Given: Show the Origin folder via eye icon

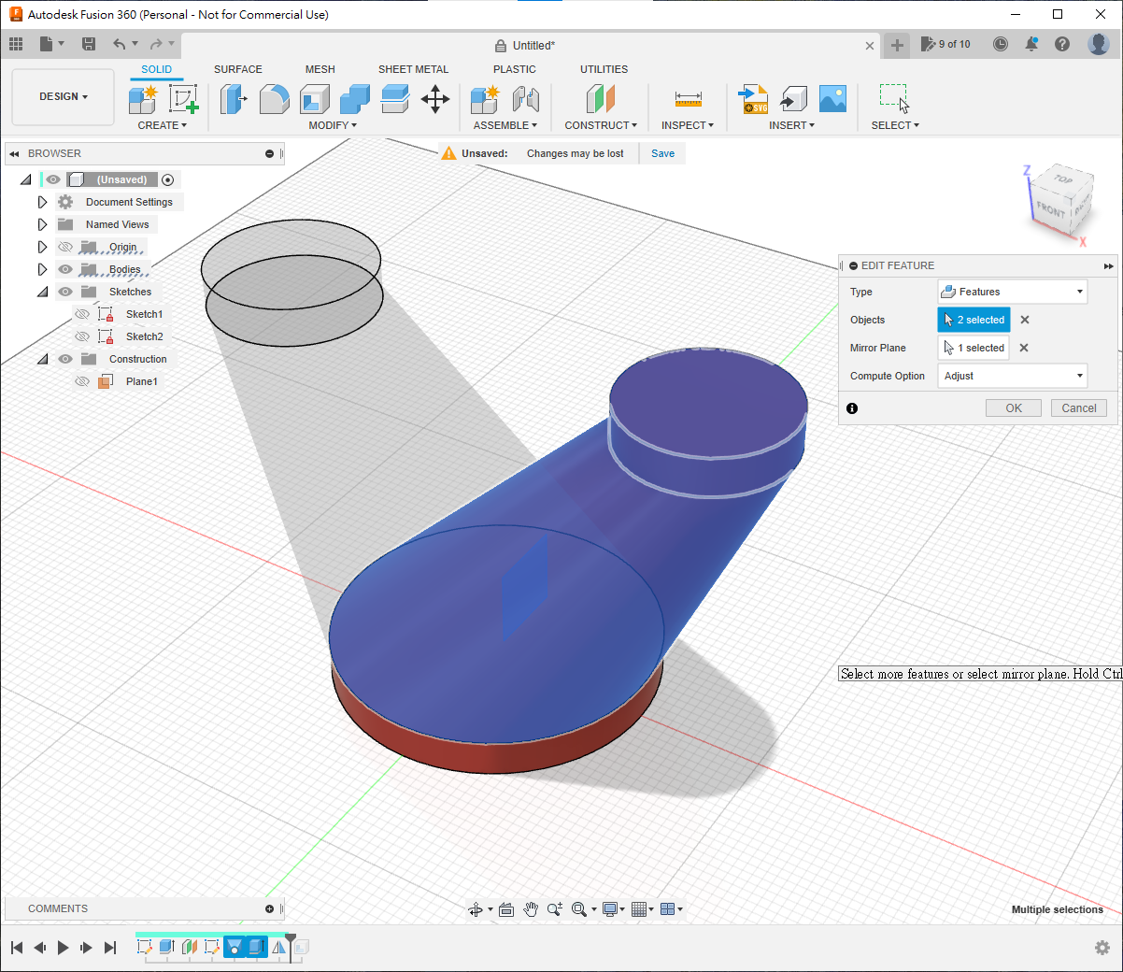Looking at the screenshot, I should click(x=65, y=247).
